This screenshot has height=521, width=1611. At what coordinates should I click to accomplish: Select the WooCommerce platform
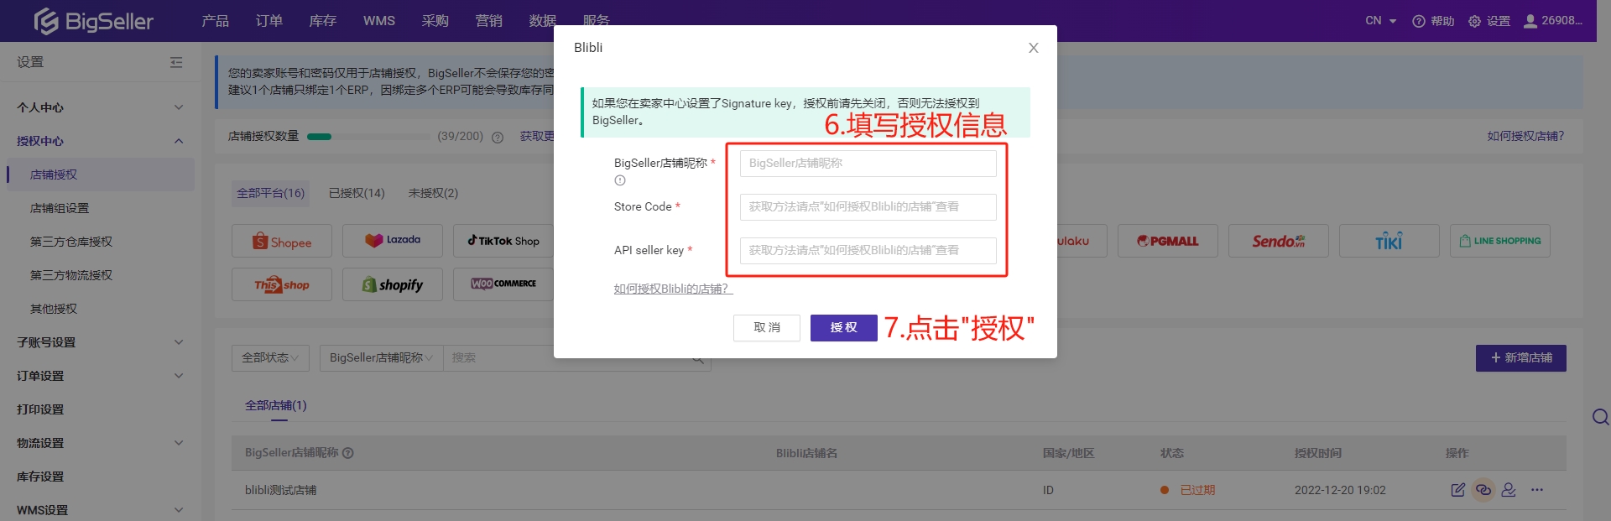click(x=503, y=284)
